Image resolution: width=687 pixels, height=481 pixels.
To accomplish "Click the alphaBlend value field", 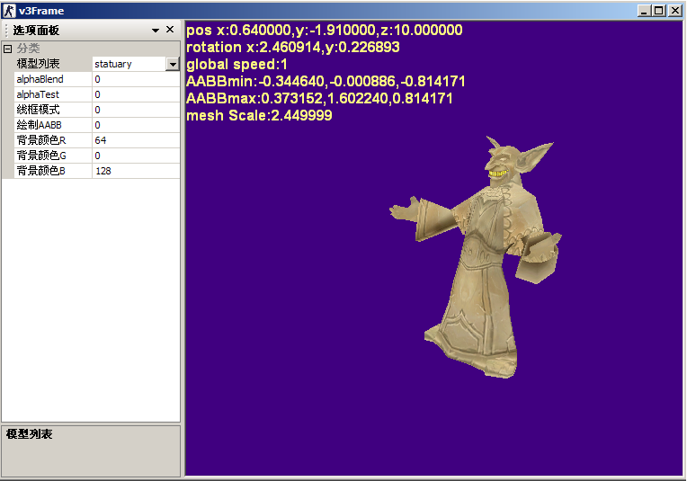I will 136,79.
